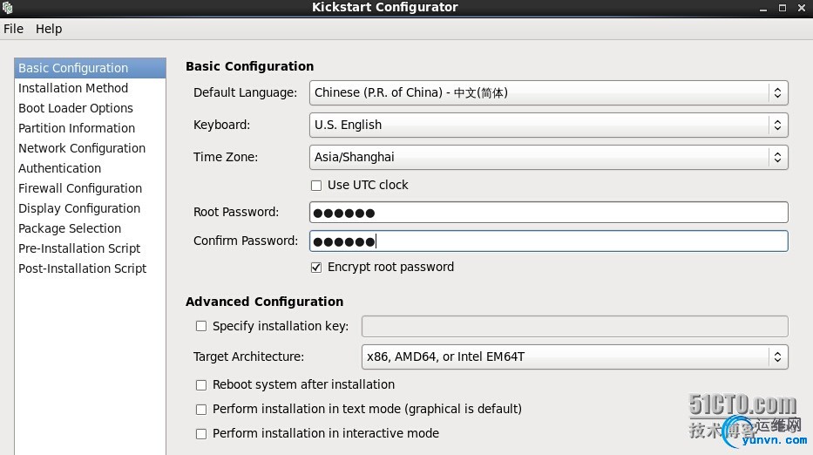
Task: Select Network Configuration in sidebar
Action: coord(82,148)
